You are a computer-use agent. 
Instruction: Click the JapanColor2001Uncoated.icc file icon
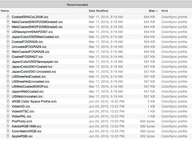pyautogui.click(x=8, y=71)
